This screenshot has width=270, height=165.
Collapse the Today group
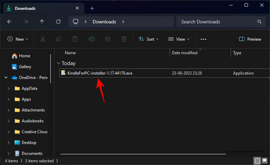tap(59, 63)
